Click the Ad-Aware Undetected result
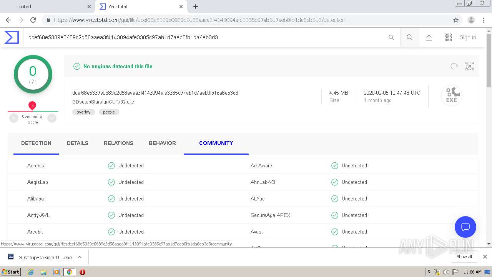Image resolution: width=492 pixels, height=277 pixels. (x=354, y=165)
